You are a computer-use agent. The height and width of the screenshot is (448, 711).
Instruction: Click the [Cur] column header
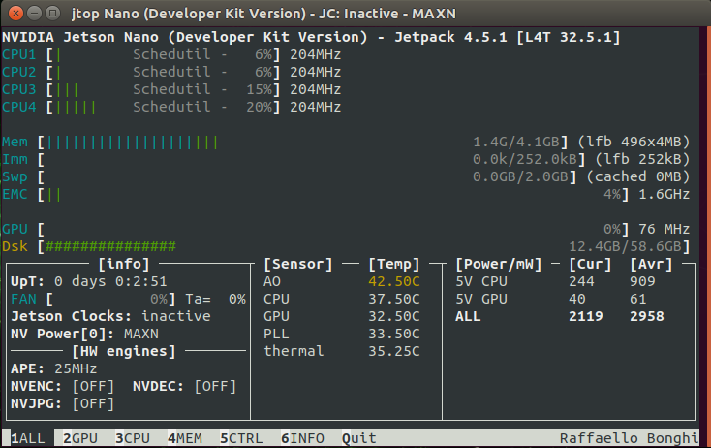coord(590,264)
